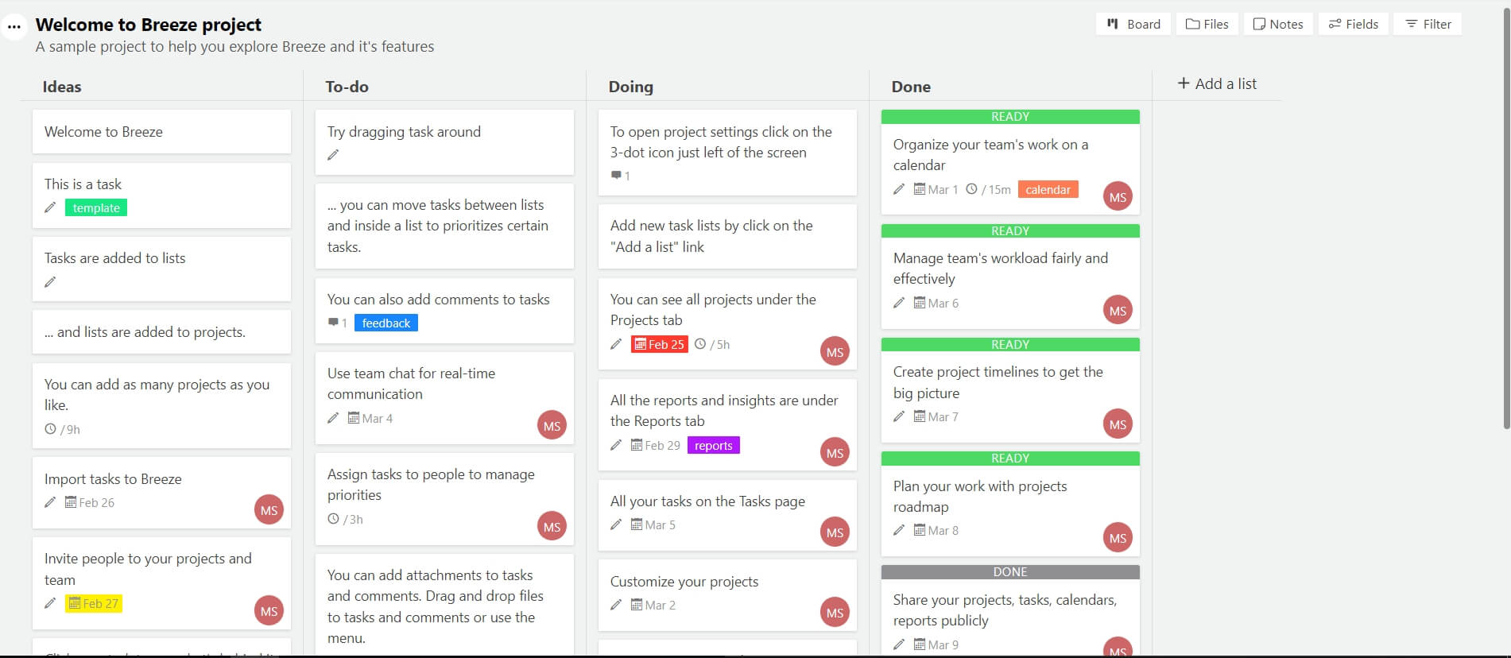Open the Filter dropdown
This screenshot has width=1511, height=658.
click(x=1428, y=24)
